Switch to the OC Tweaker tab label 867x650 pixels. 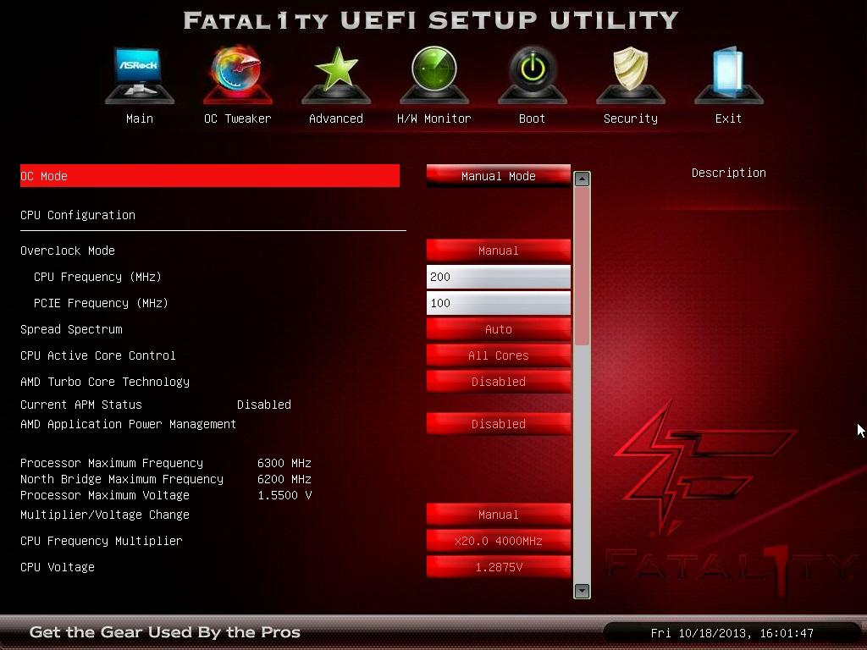pos(238,118)
